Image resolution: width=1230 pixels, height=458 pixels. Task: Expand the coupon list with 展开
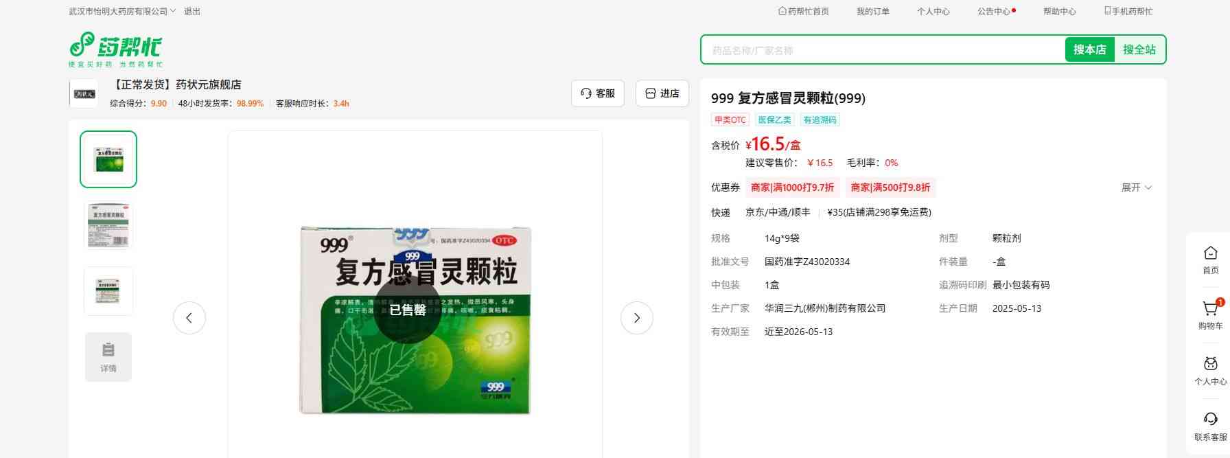[x=1136, y=187]
